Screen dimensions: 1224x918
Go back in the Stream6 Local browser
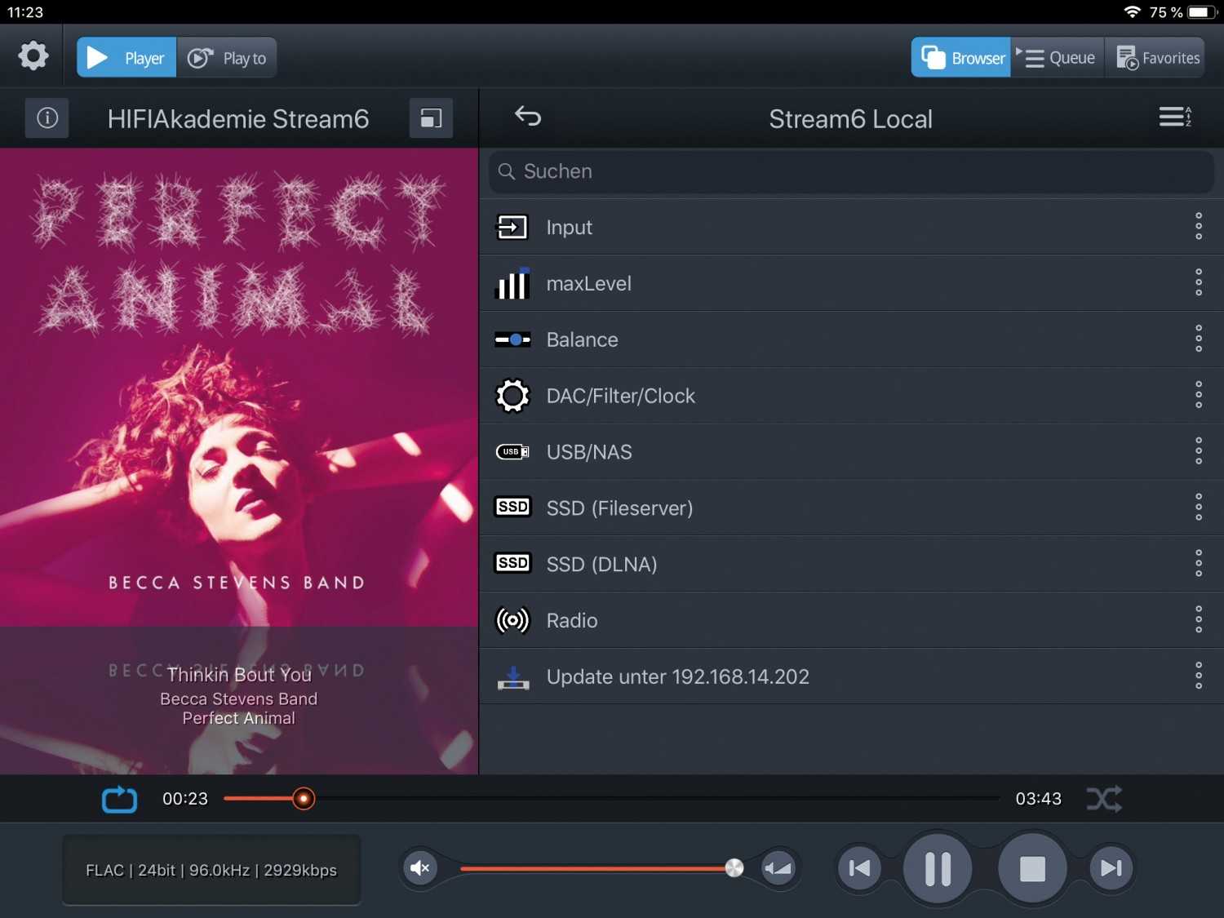(x=528, y=117)
